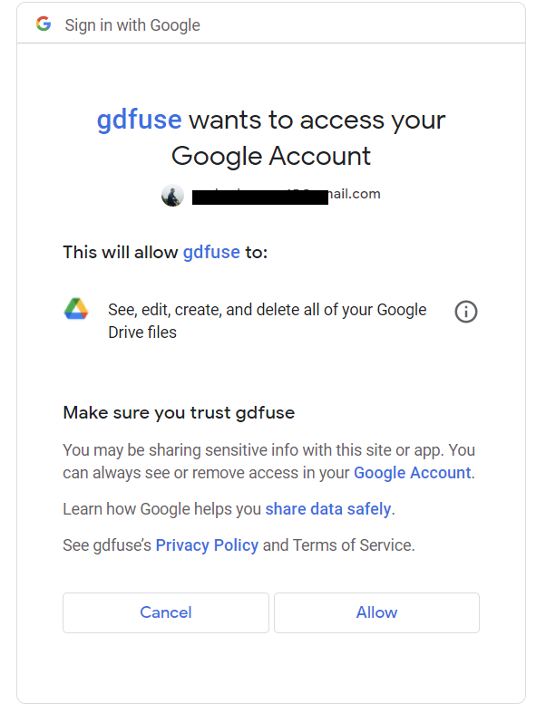This screenshot has height=713, width=546.
Task: Click the 'Make sure you trust gdfuse' heading
Action: (x=179, y=413)
